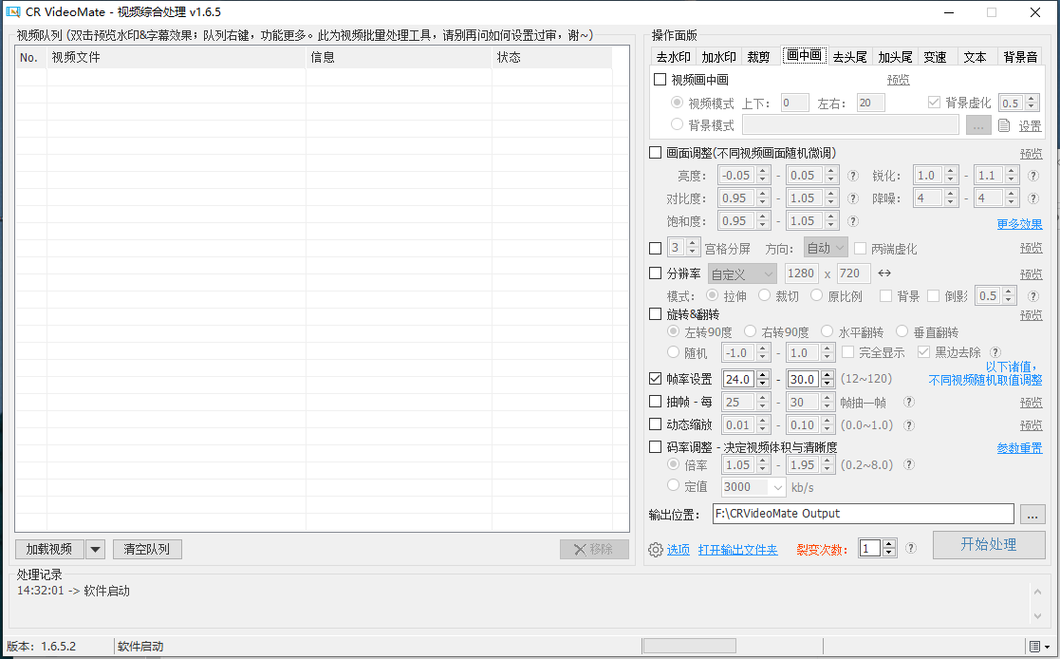Click the 信息 column header
The height and width of the screenshot is (659, 1060).
click(399, 58)
